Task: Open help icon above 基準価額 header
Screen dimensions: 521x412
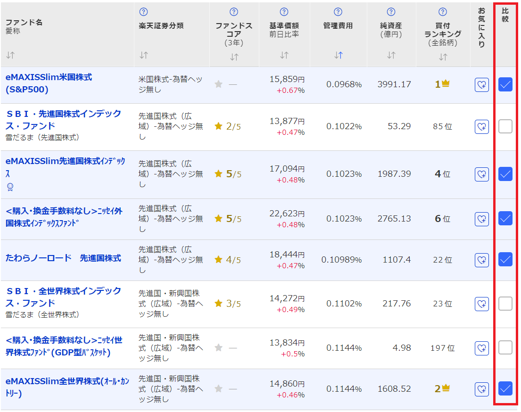Action: coord(284,12)
